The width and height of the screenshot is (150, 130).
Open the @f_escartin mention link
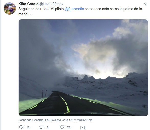coord(74,9)
